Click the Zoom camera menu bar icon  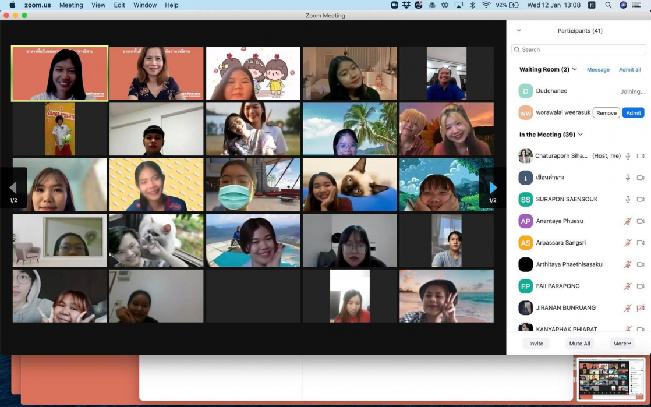(394, 5)
